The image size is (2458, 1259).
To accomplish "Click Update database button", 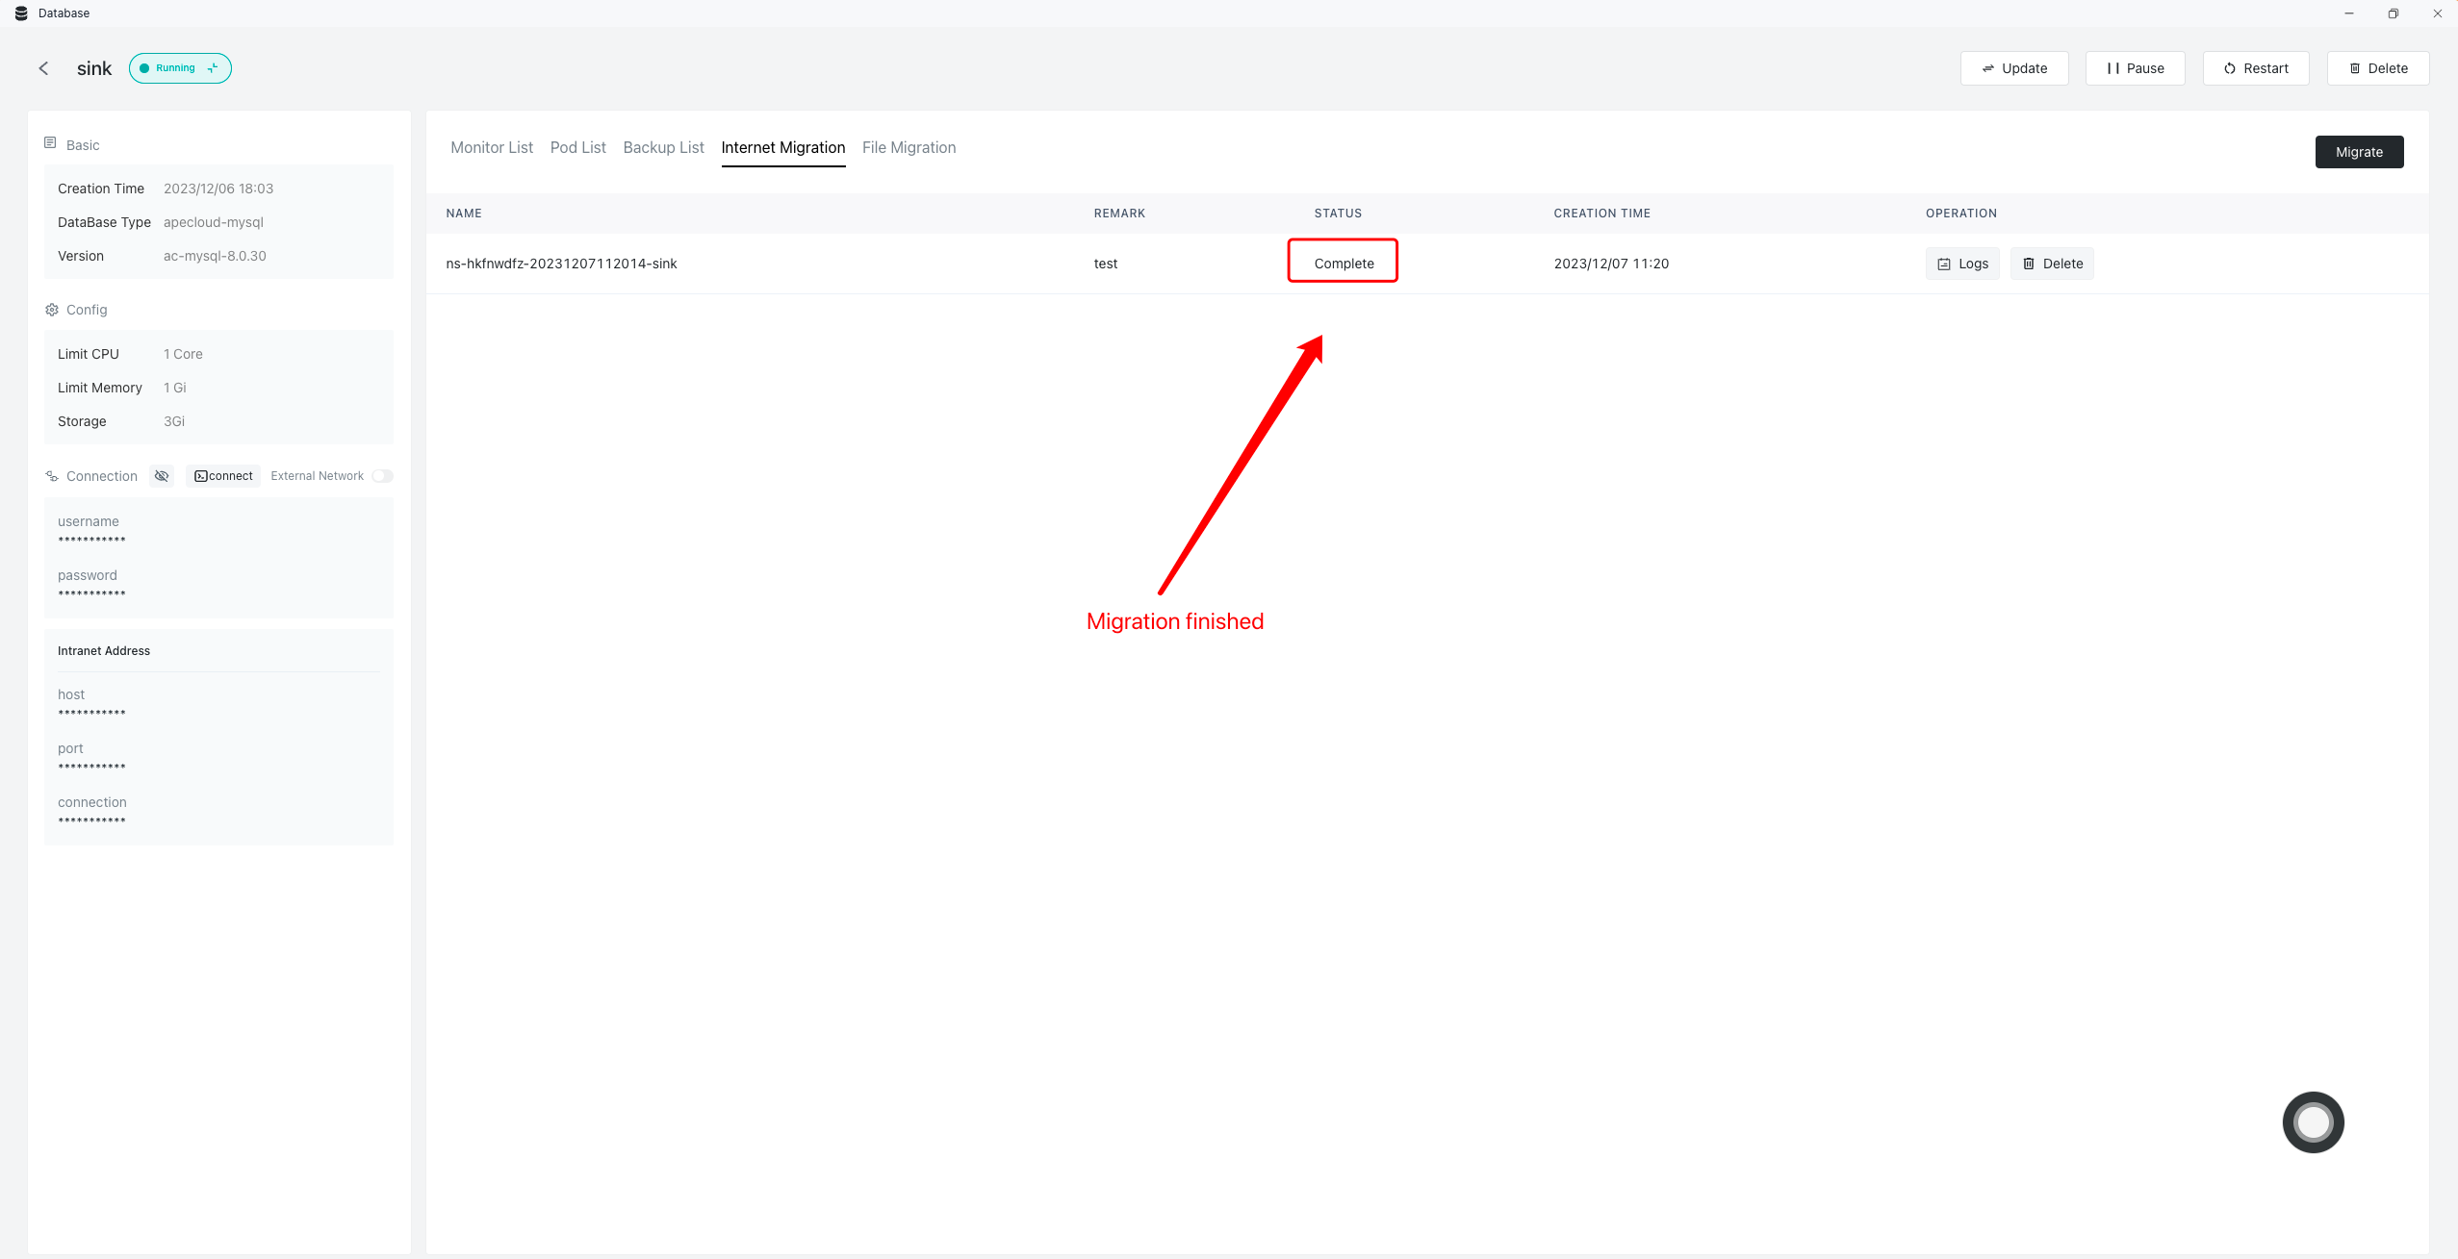I will point(2014,68).
